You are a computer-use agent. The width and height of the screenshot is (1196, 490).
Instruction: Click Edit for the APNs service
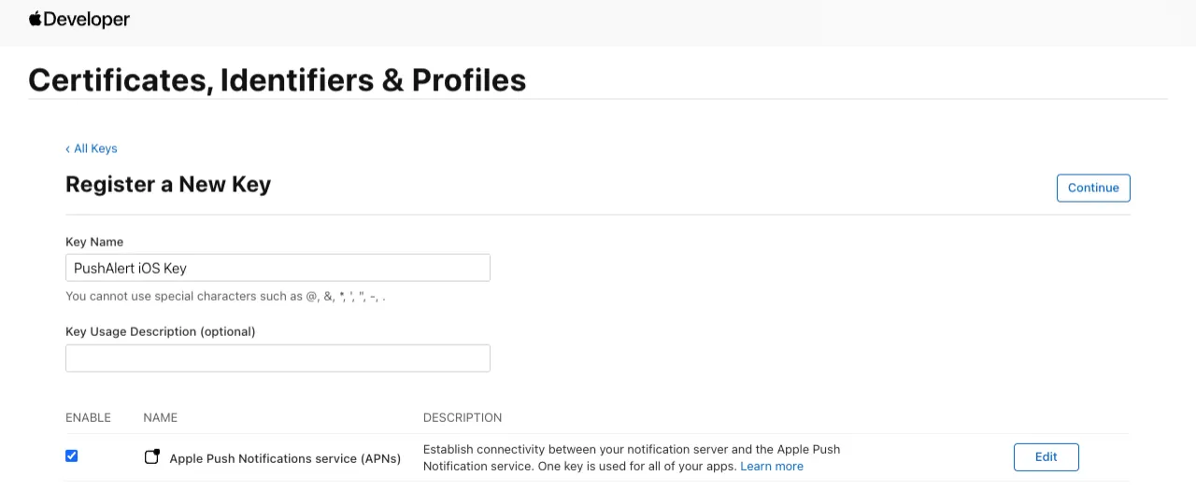[x=1046, y=457]
